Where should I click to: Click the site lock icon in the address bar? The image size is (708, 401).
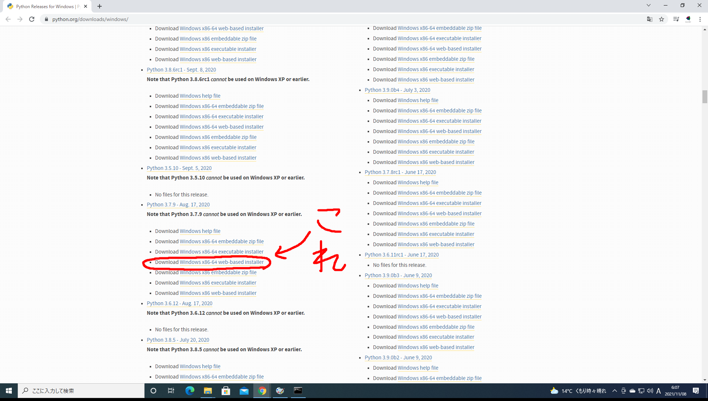[x=46, y=19]
